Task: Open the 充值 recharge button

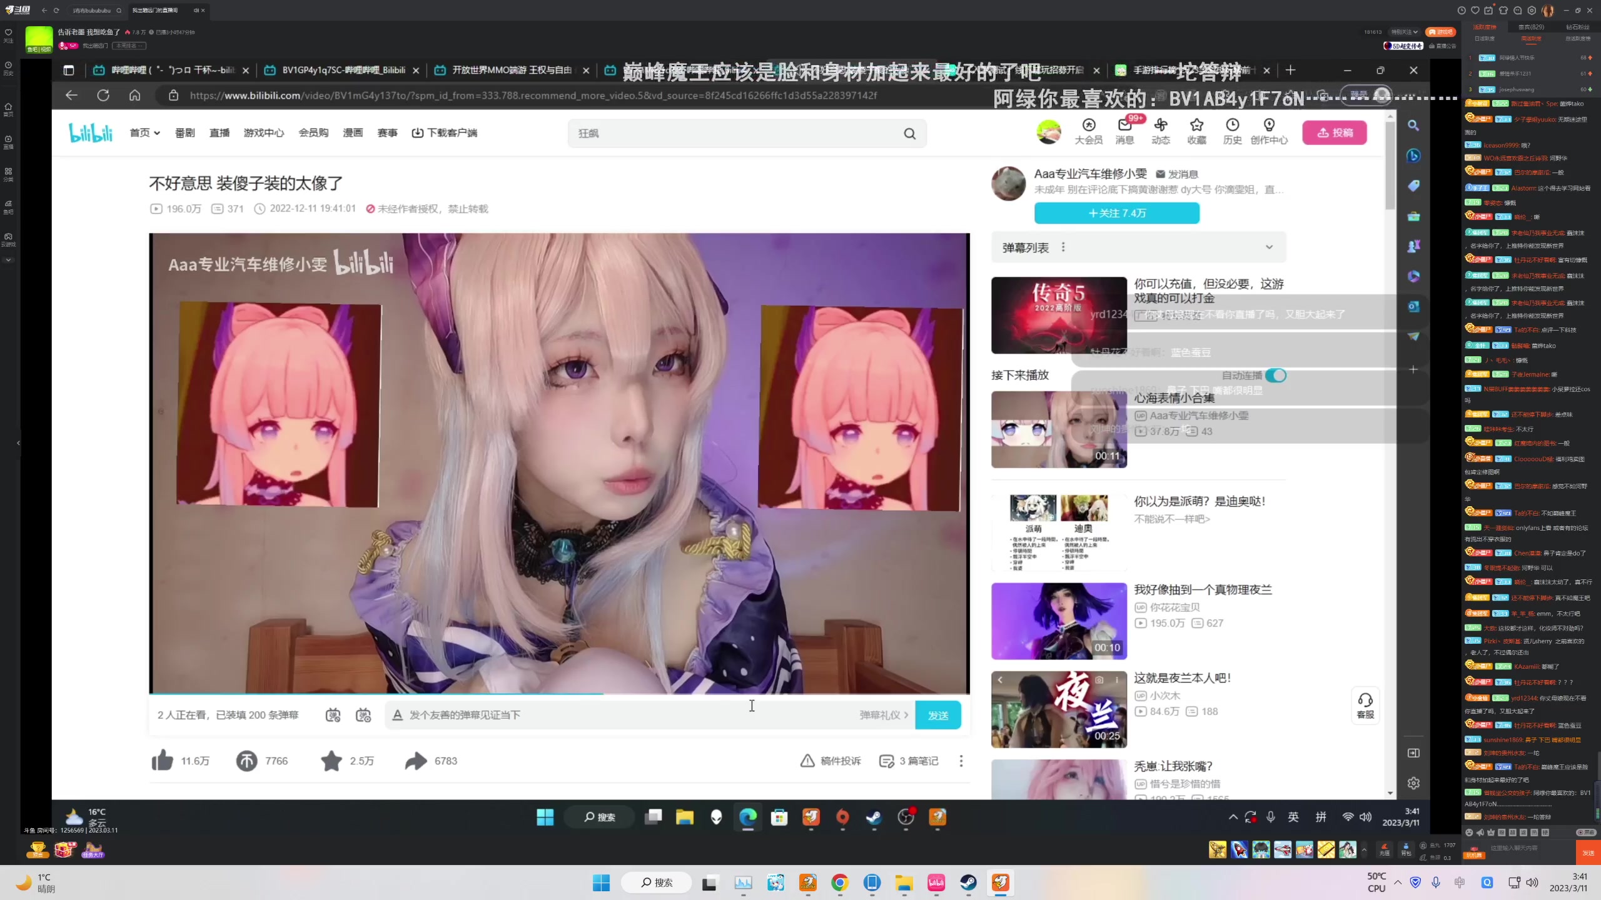Action: [x=1385, y=849]
